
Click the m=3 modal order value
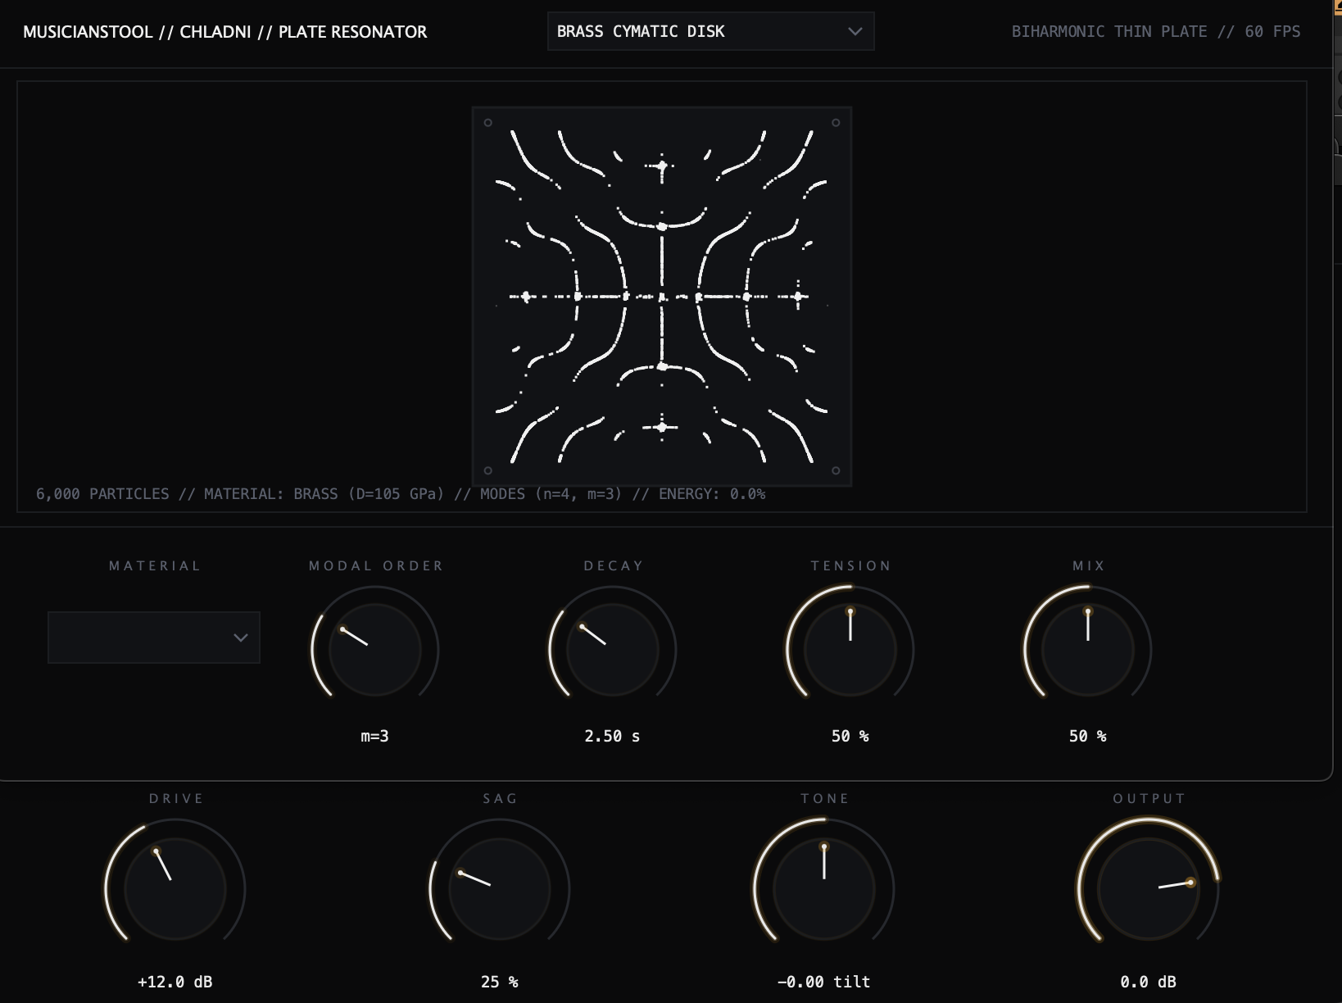(x=375, y=736)
